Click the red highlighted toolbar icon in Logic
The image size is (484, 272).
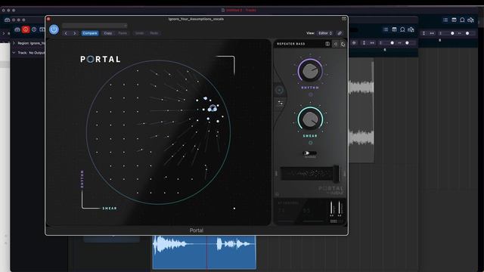pos(26,29)
